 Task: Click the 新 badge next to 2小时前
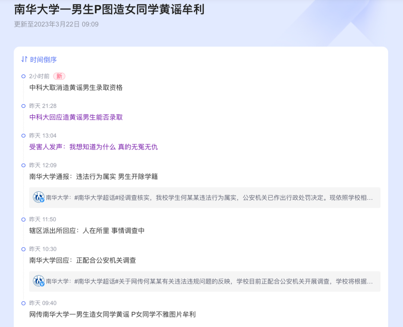click(x=59, y=76)
